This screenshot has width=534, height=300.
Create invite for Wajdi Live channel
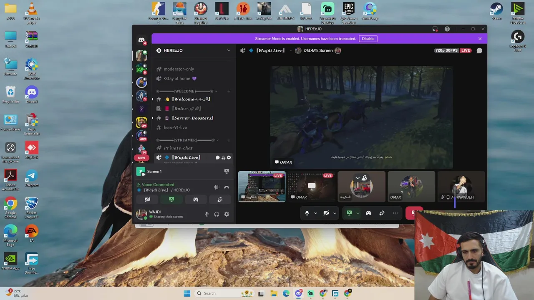click(x=223, y=157)
